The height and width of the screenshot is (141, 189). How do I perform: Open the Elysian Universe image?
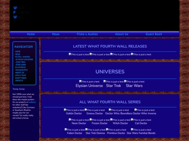pyautogui.click(x=89, y=82)
